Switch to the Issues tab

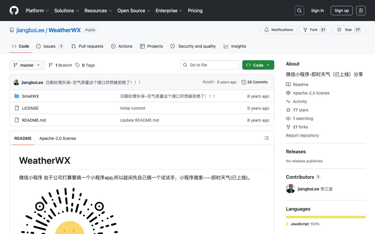pos(50,46)
